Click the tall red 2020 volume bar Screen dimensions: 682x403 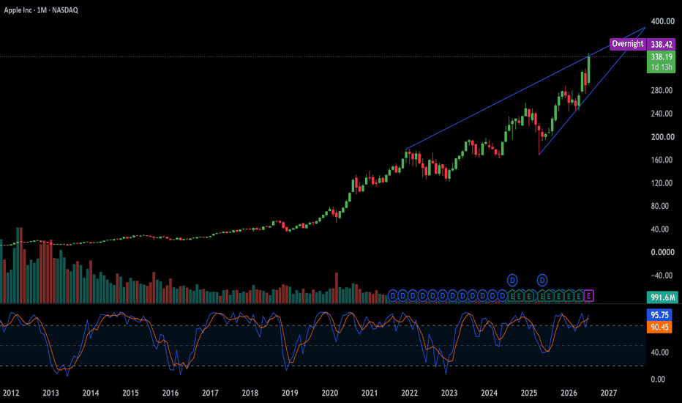point(336,287)
